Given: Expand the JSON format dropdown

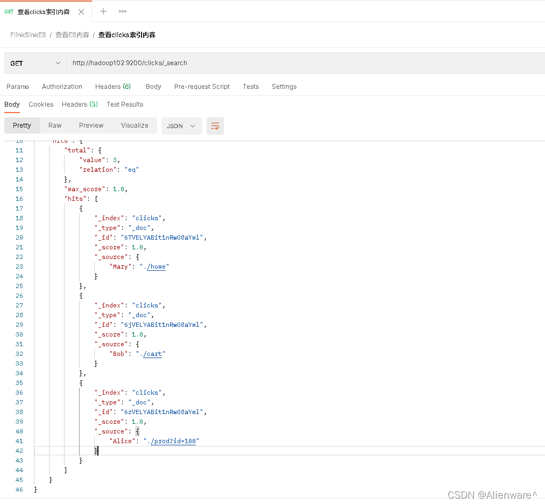Looking at the screenshot, I should coord(181,126).
